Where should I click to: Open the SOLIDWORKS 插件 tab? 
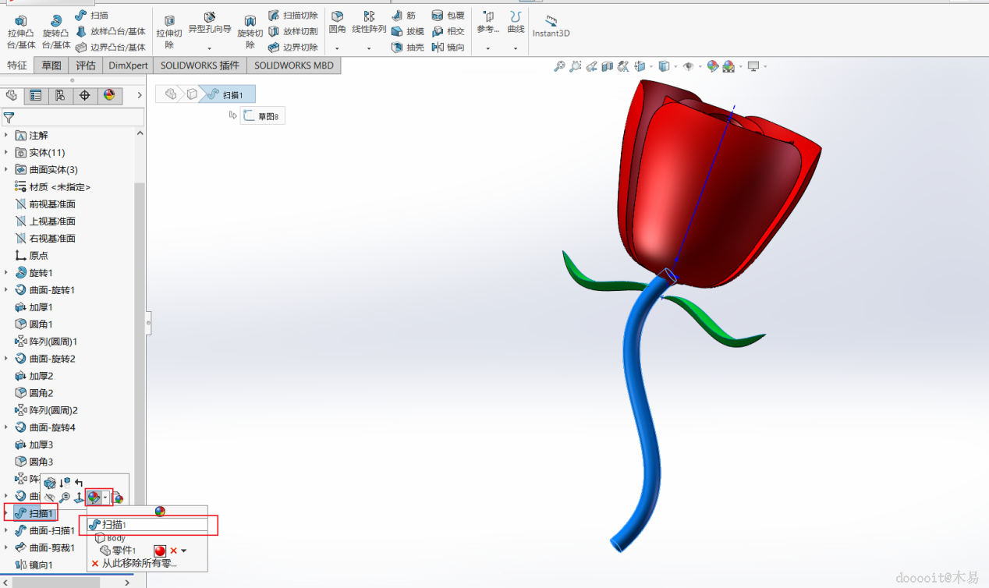click(x=200, y=66)
